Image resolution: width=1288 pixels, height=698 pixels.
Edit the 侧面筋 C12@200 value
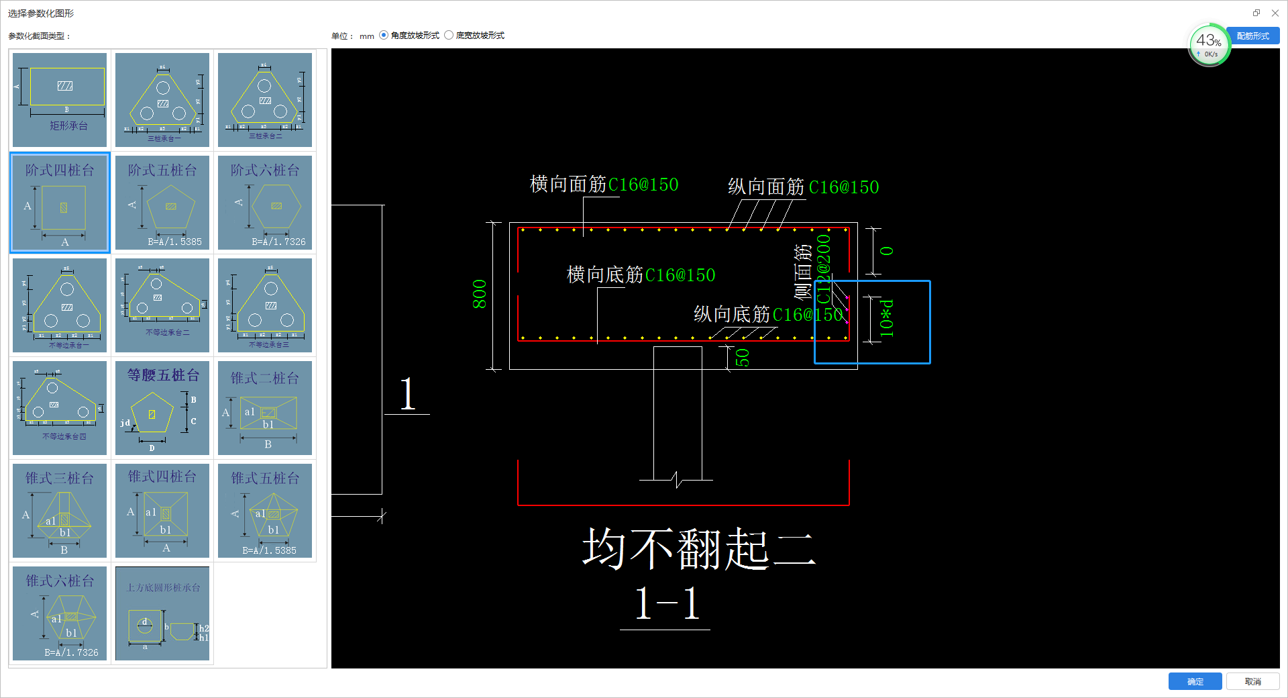(x=824, y=269)
